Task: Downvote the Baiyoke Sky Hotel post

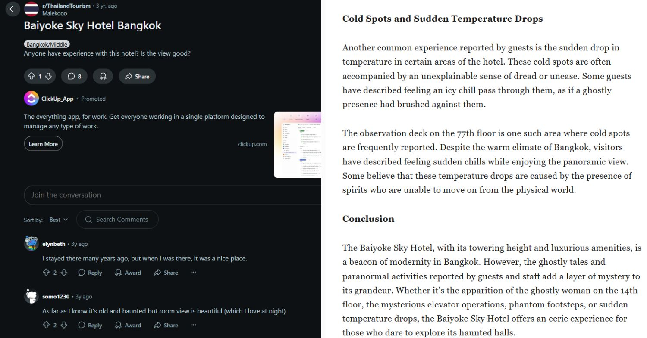Action: click(x=48, y=76)
